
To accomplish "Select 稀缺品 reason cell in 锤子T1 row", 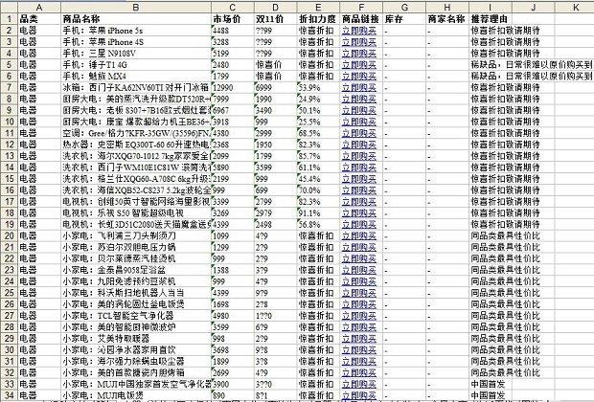I will [x=531, y=65].
